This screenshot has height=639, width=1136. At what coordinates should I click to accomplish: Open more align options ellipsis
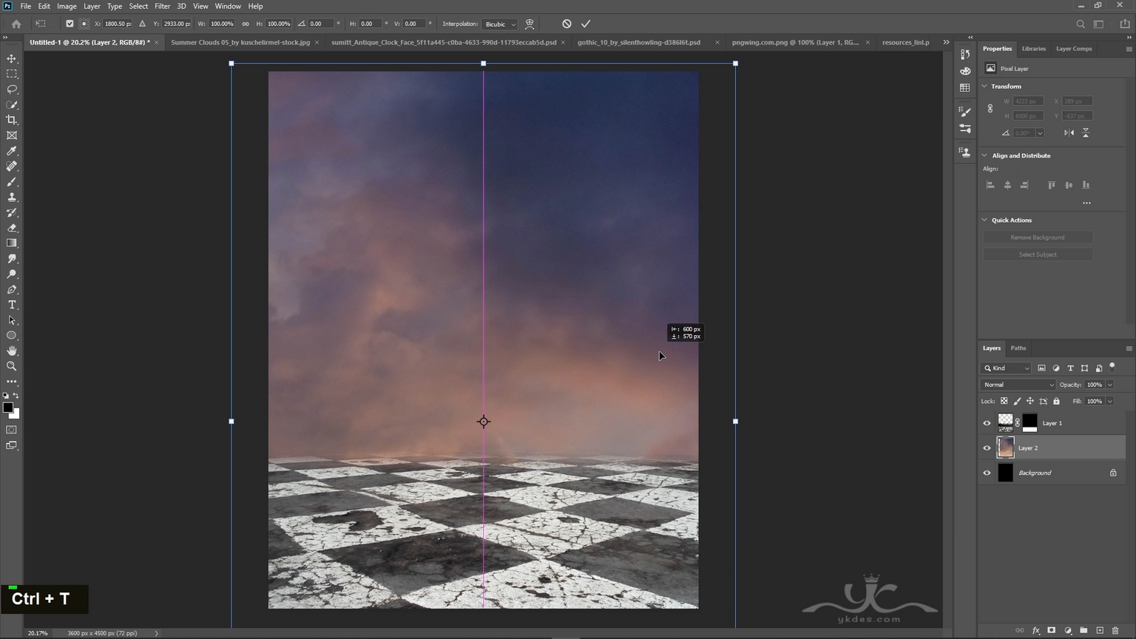(x=1086, y=203)
